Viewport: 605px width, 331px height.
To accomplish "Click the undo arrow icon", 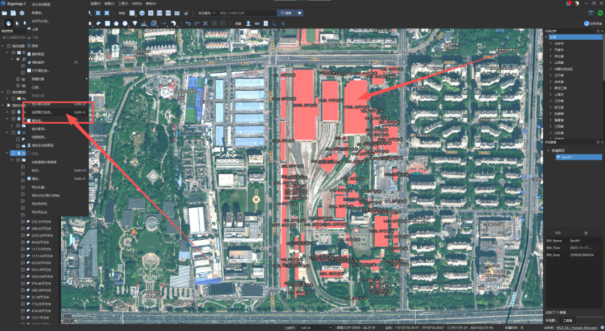I will [188, 24].
